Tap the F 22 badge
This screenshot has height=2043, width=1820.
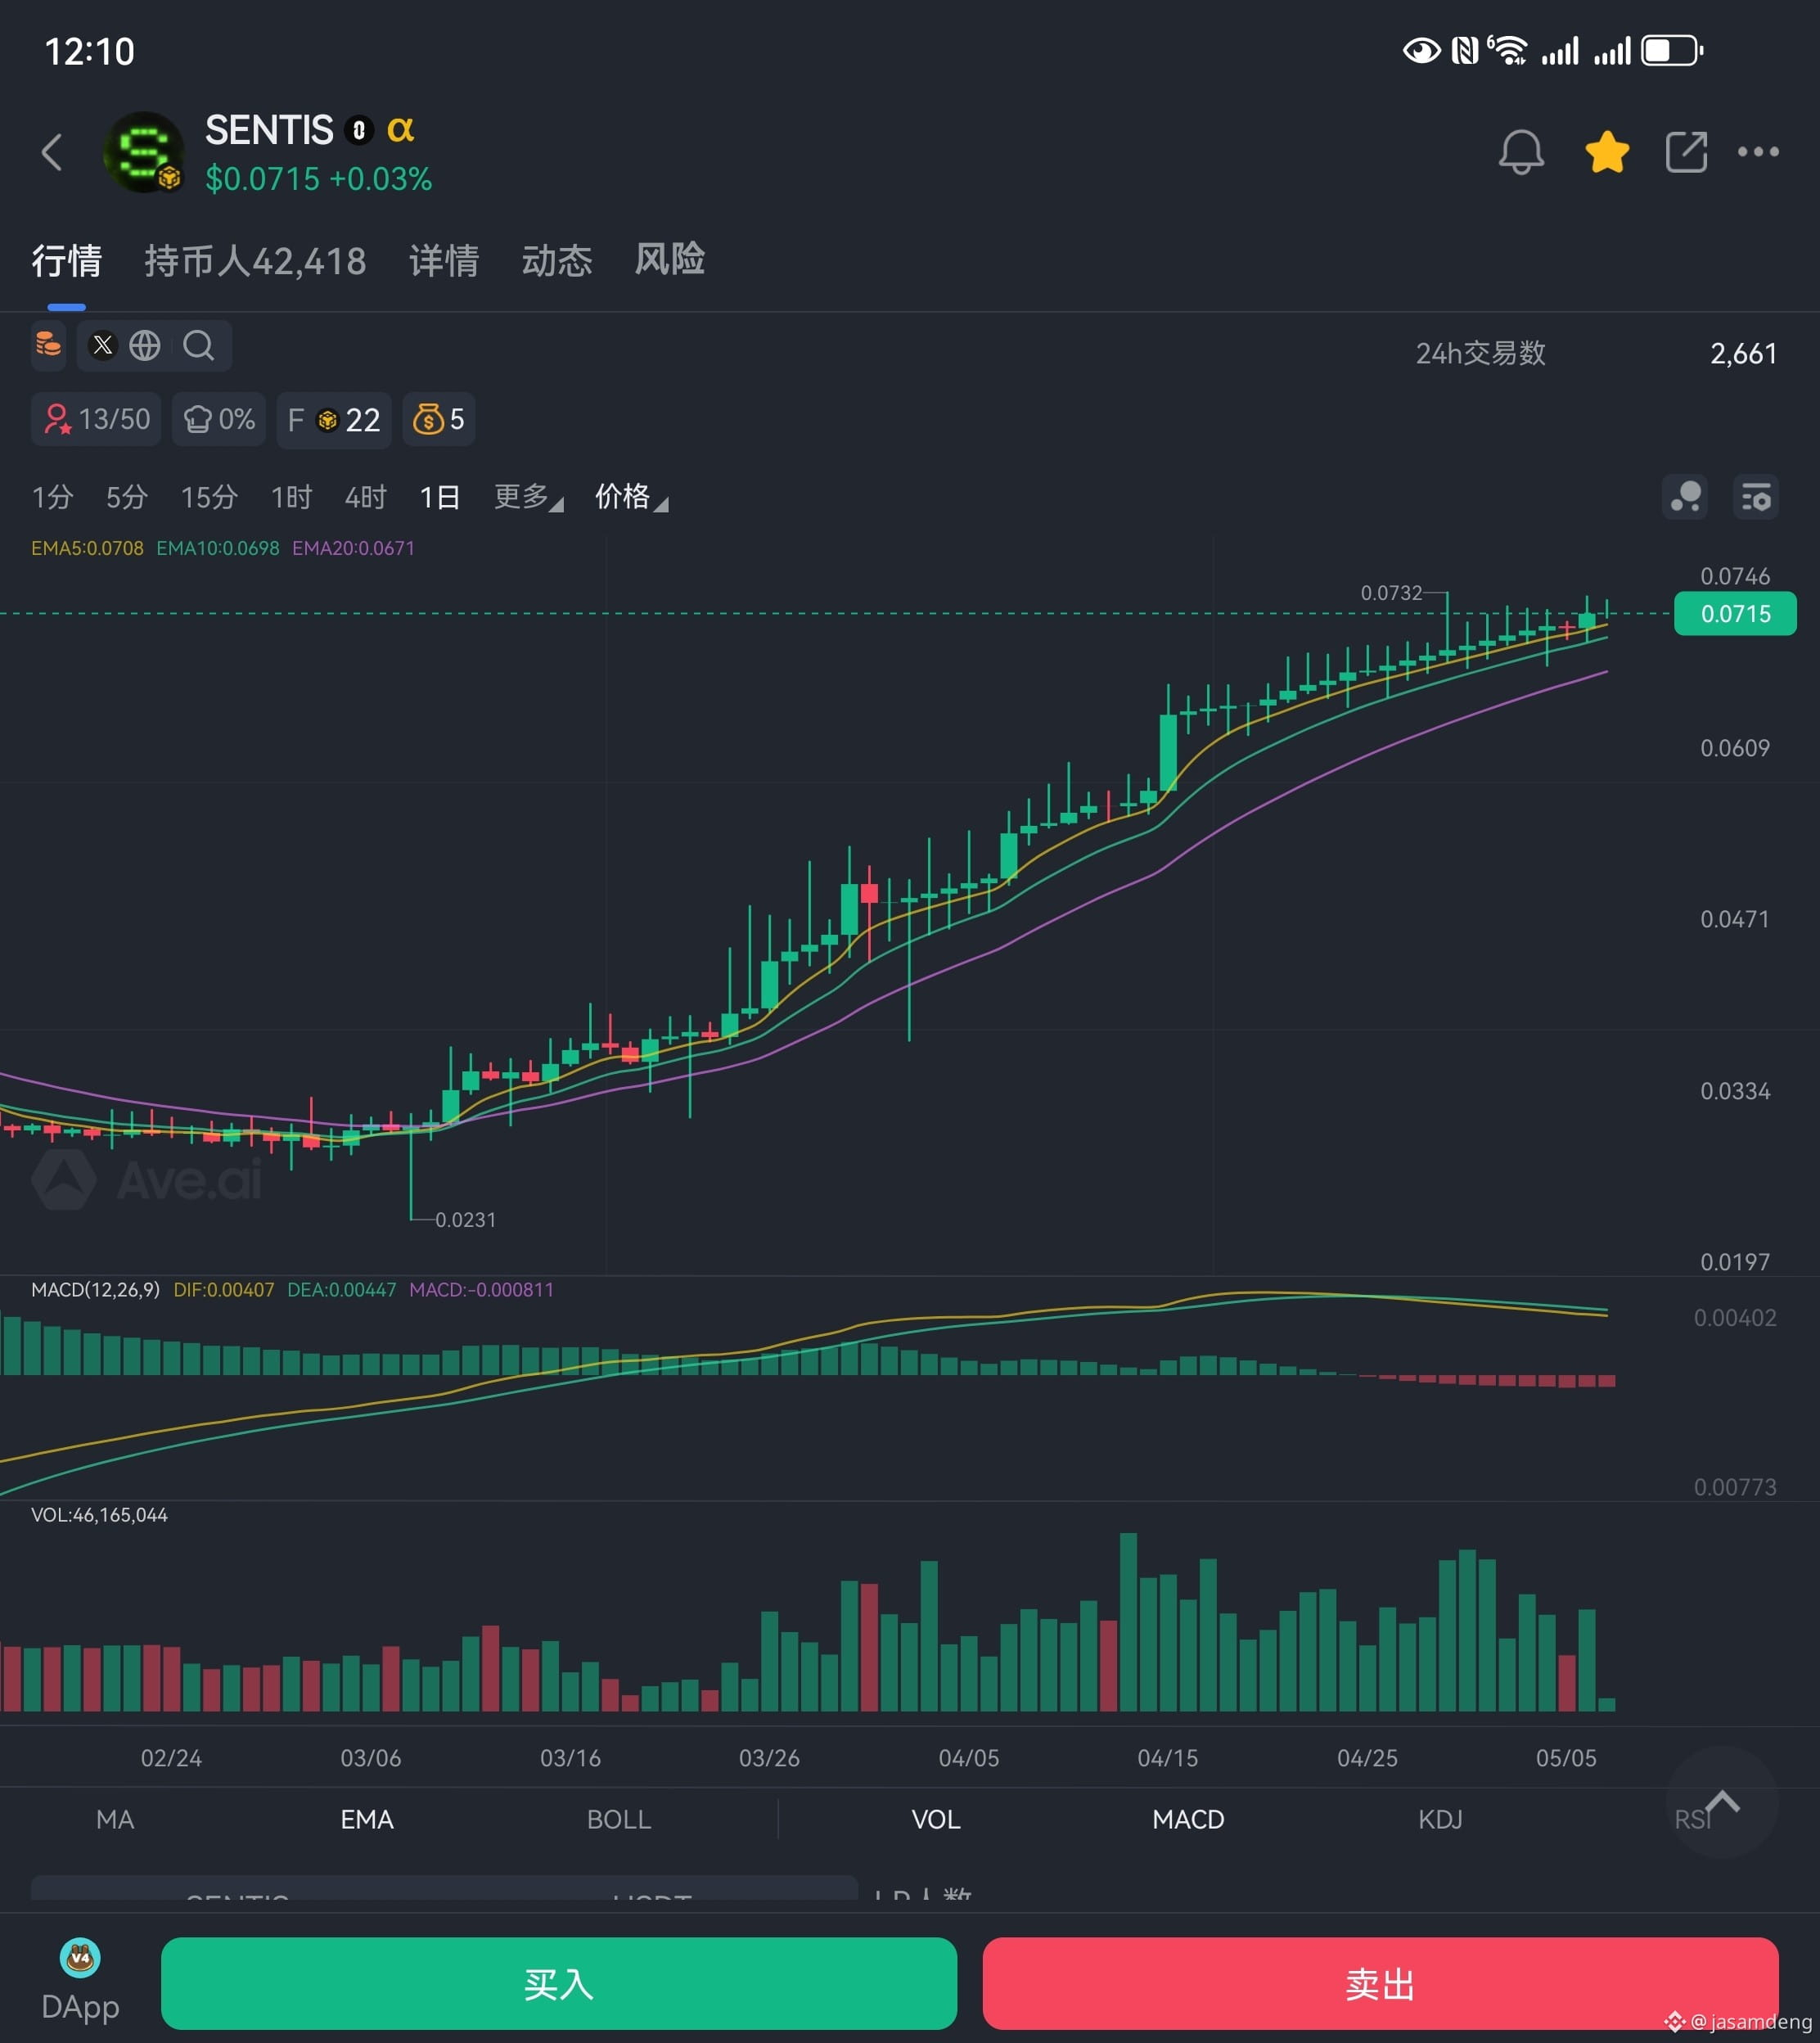334,419
